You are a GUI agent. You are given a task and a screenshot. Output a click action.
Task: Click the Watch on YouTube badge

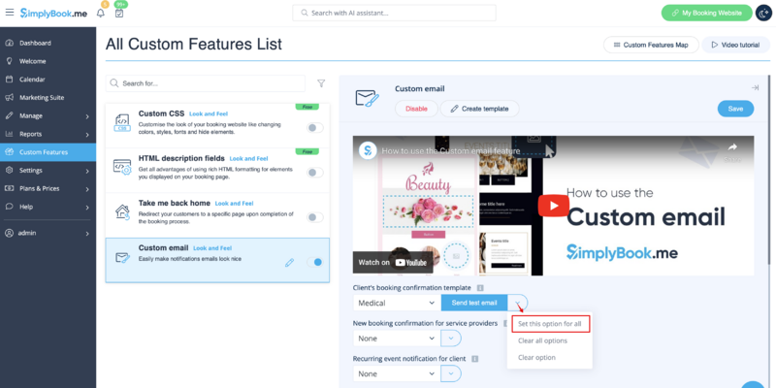tap(393, 262)
